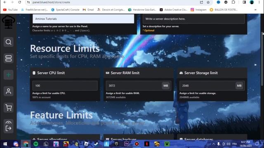Click the "3072MB available" text

115,97
